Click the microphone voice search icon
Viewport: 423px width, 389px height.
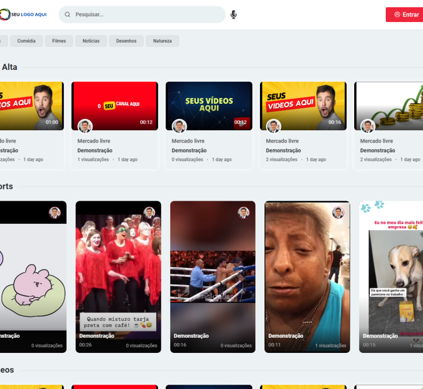(x=233, y=15)
